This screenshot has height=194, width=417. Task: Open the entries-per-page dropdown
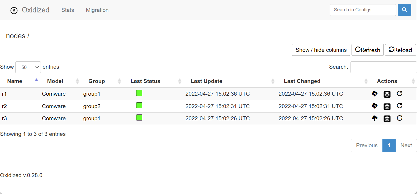point(28,67)
